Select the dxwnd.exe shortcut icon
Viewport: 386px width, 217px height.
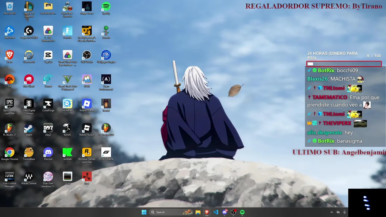tap(68, 10)
